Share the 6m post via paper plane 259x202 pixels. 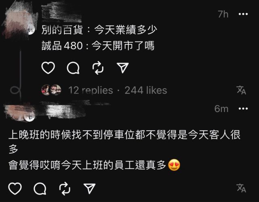coord(89,188)
